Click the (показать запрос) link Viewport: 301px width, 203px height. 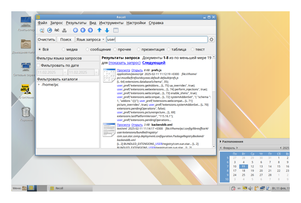point(125,63)
